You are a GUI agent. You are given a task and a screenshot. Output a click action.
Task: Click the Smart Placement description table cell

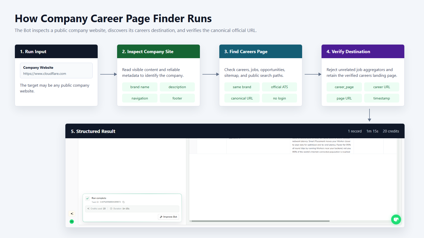322,146
